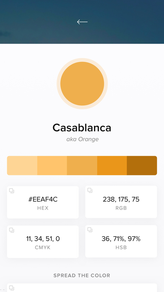This screenshot has height=292, width=164.
Task: Select the lightest orange shade swatch
Action: tap(22, 166)
